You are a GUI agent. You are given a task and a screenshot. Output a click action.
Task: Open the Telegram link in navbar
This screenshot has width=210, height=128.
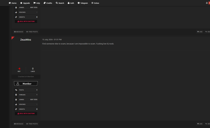tap(83, 3)
